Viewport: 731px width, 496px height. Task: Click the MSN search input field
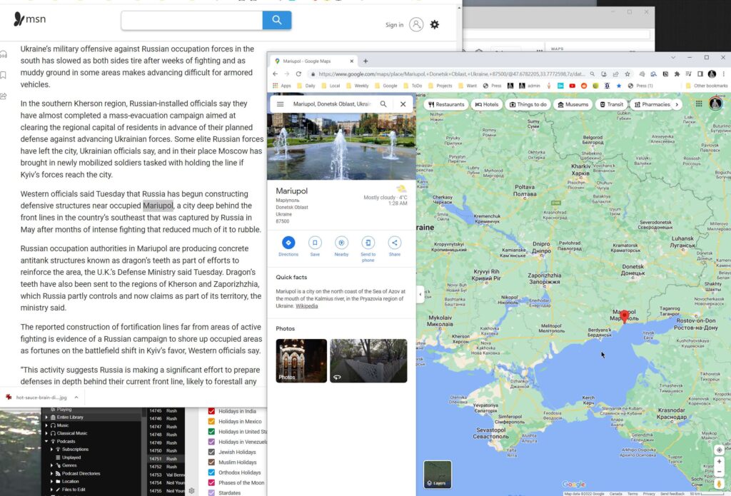[191, 20]
